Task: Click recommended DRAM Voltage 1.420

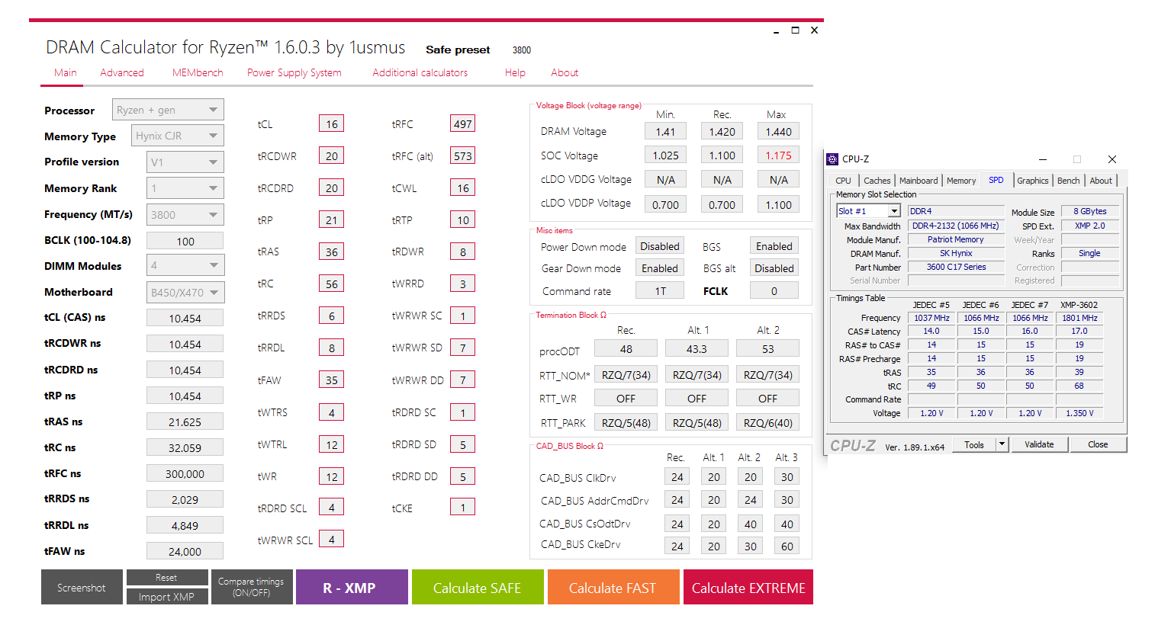Action: click(x=722, y=131)
